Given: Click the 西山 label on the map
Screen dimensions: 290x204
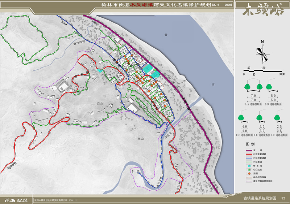Looking at the screenshot, I should [x=100, y=104].
